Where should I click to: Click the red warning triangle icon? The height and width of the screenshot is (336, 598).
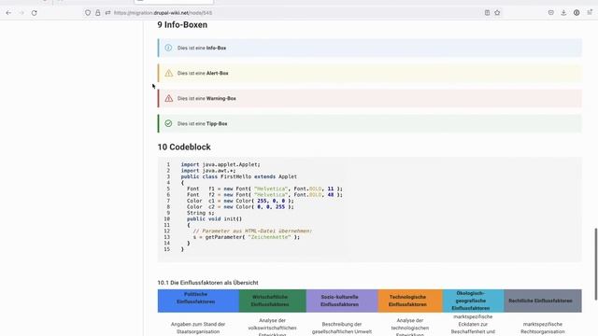[x=168, y=98]
